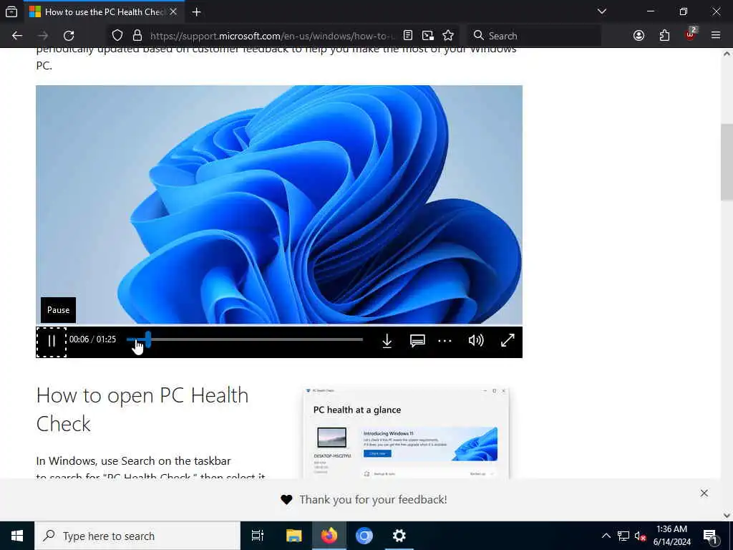
Task: Open a new browser tab
Action: pyautogui.click(x=196, y=12)
